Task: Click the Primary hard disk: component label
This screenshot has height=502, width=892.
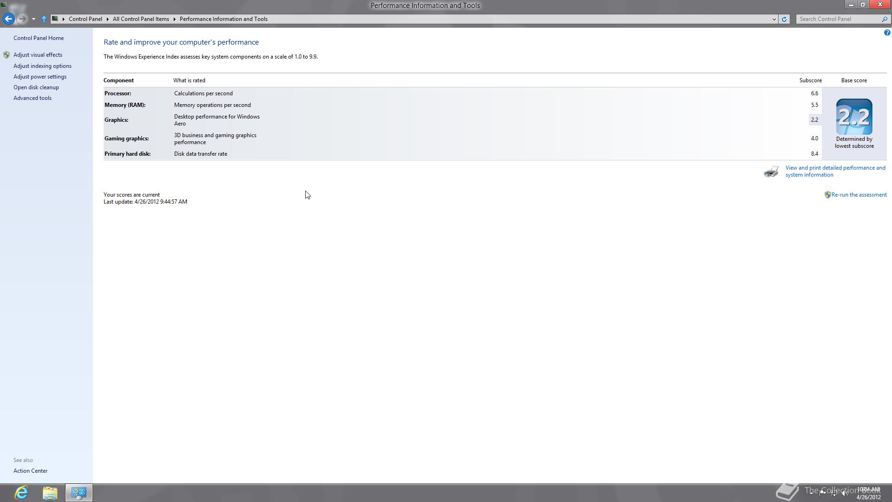Action: 128,154
